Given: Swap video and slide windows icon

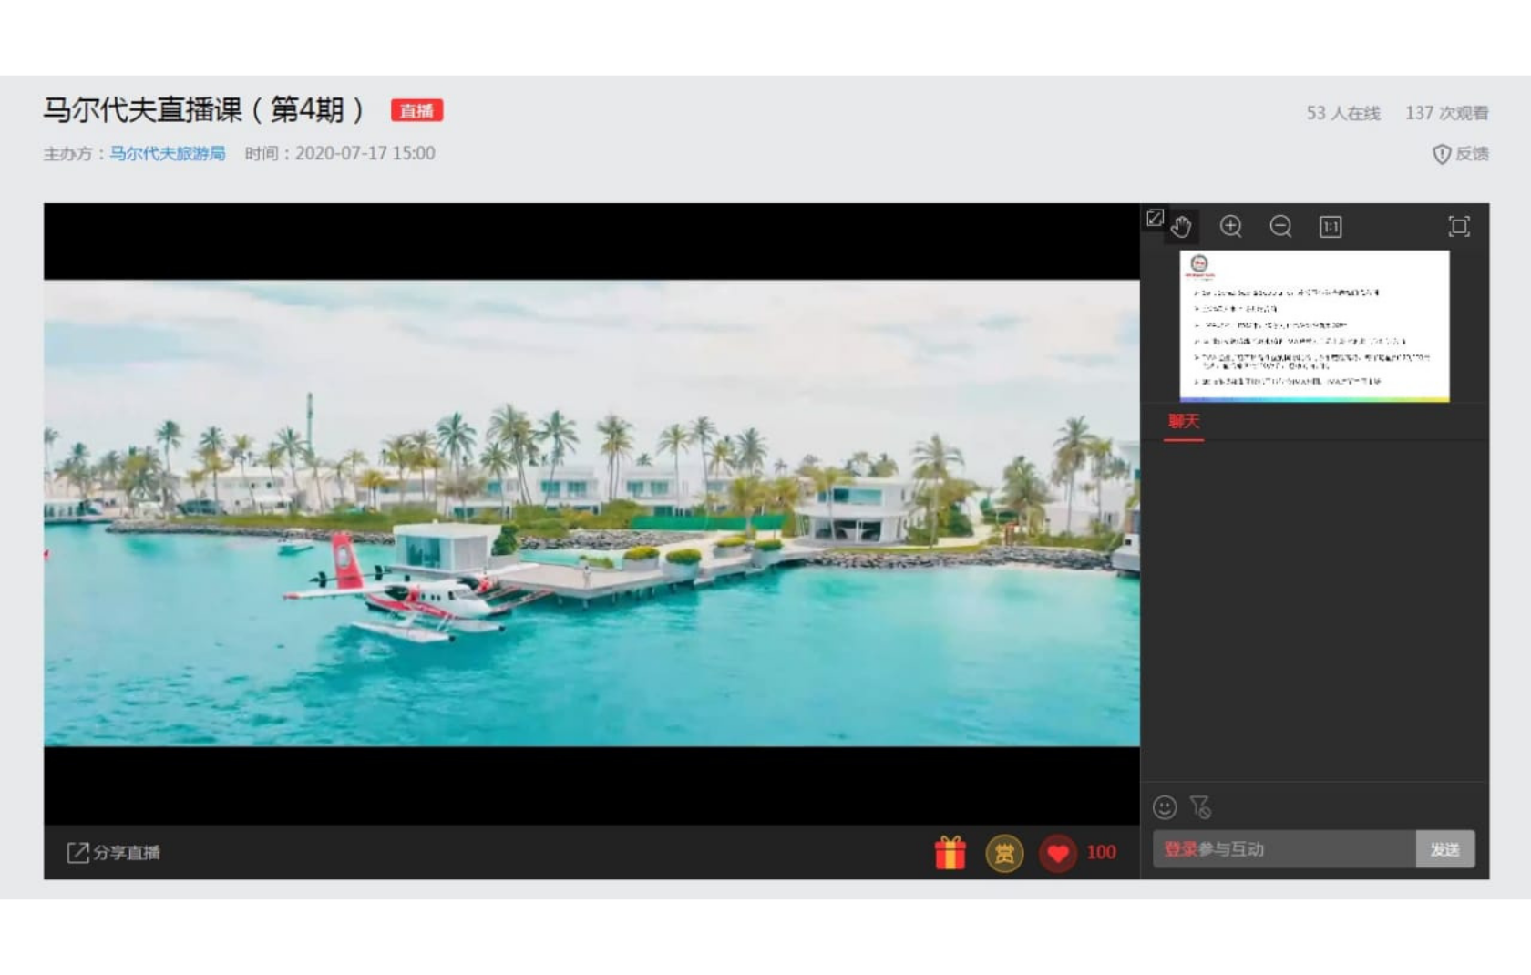Looking at the screenshot, I should (x=1155, y=217).
